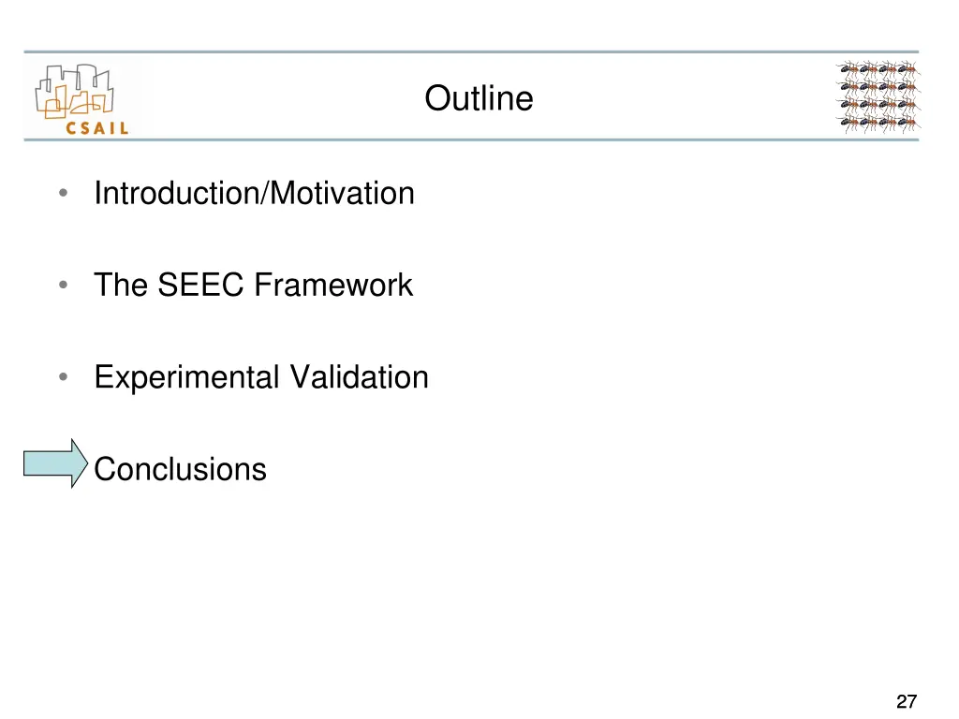Select the Conclusions outline item
The image size is (959, 719).
[181, 469]
